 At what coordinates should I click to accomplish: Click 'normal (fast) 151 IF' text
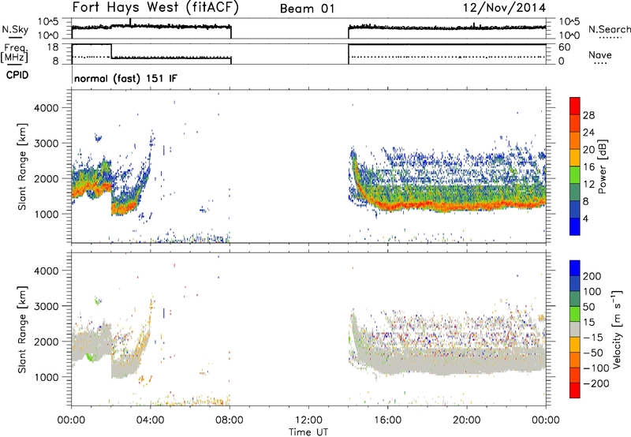pos(125,78)
